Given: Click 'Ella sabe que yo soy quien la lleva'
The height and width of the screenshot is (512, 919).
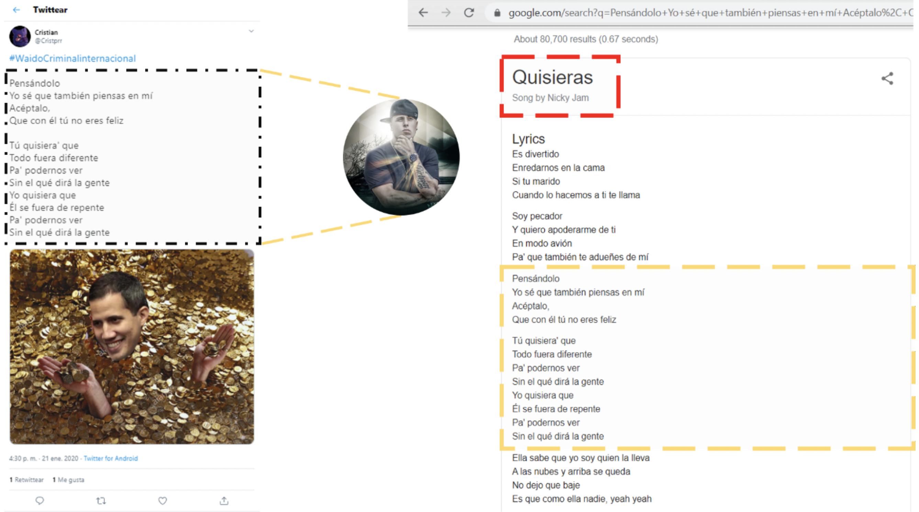Looking at the screenshot, I should coord(581,458).
